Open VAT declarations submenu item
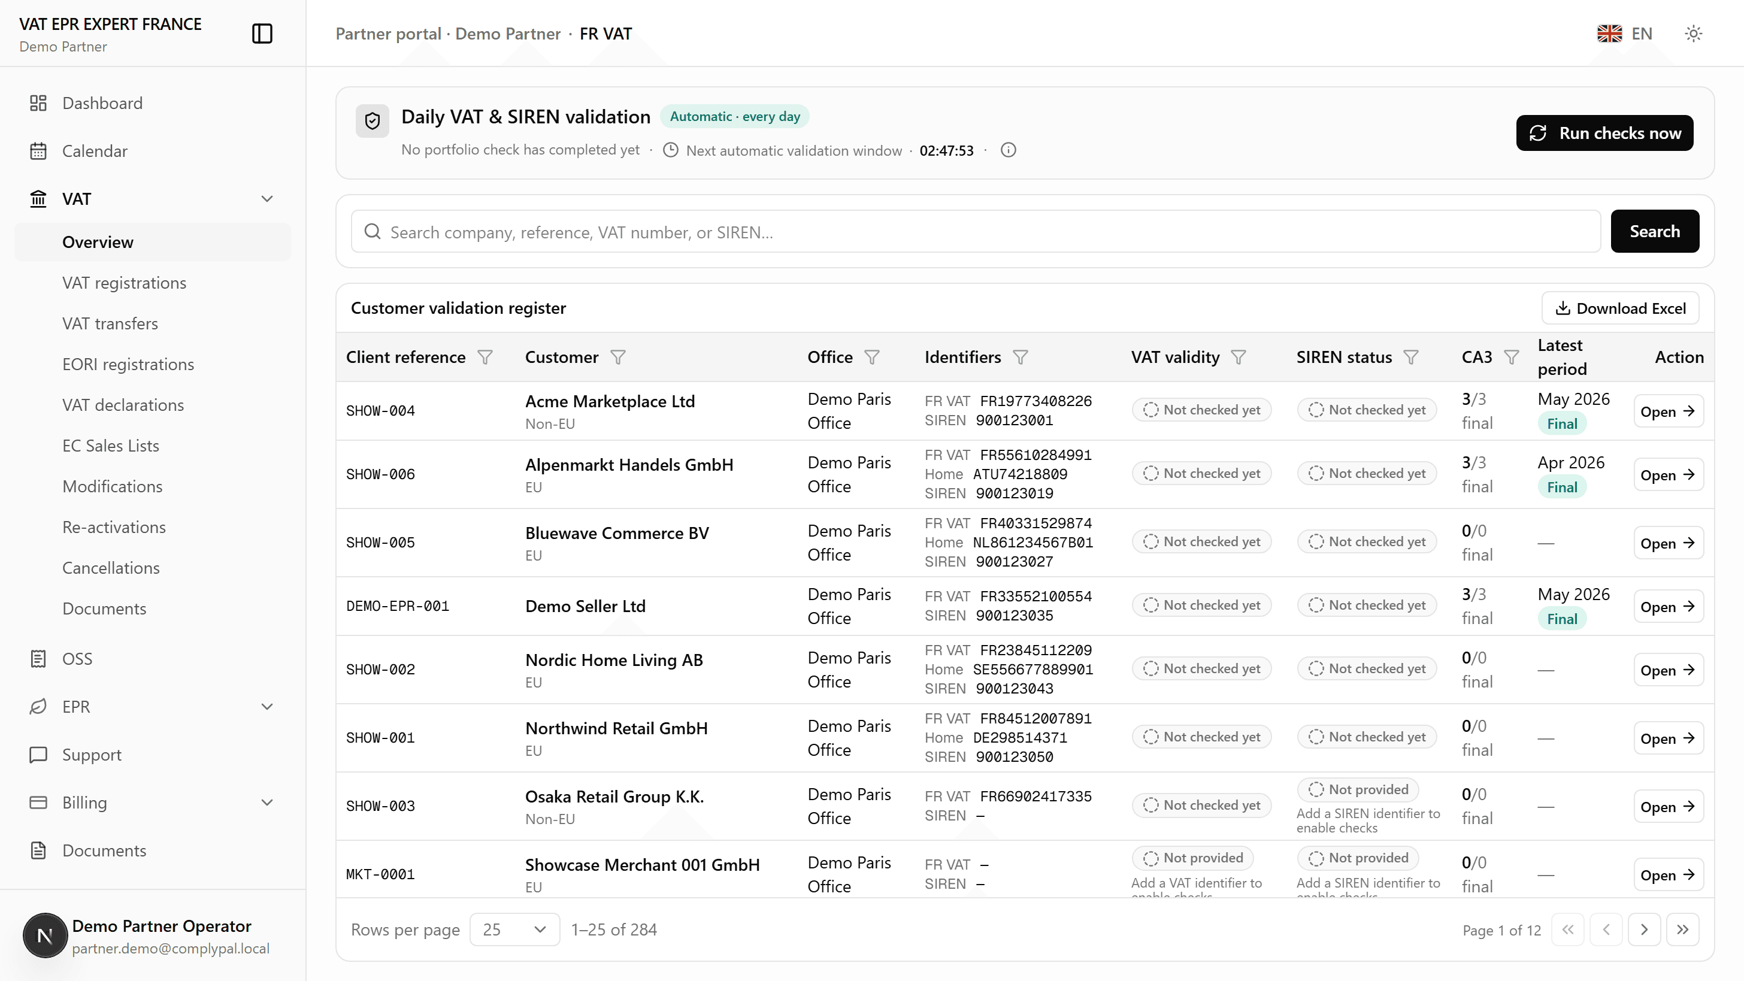Image resolution: width=1744 pixels, height=981 pixels. tap(152, 405)
